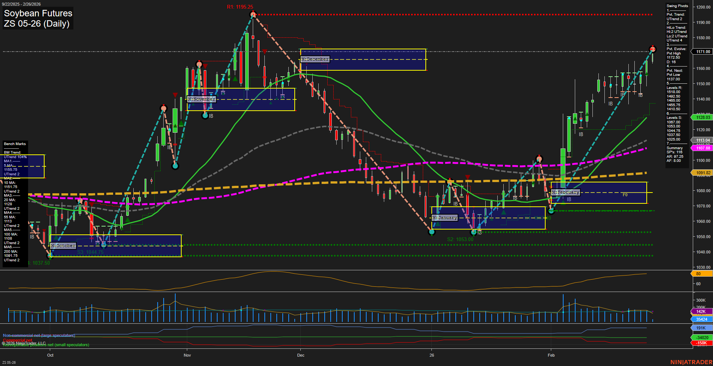The image size is (713, 366).
Task: Select the M:February range box label
Action: (x=566, y=192)
